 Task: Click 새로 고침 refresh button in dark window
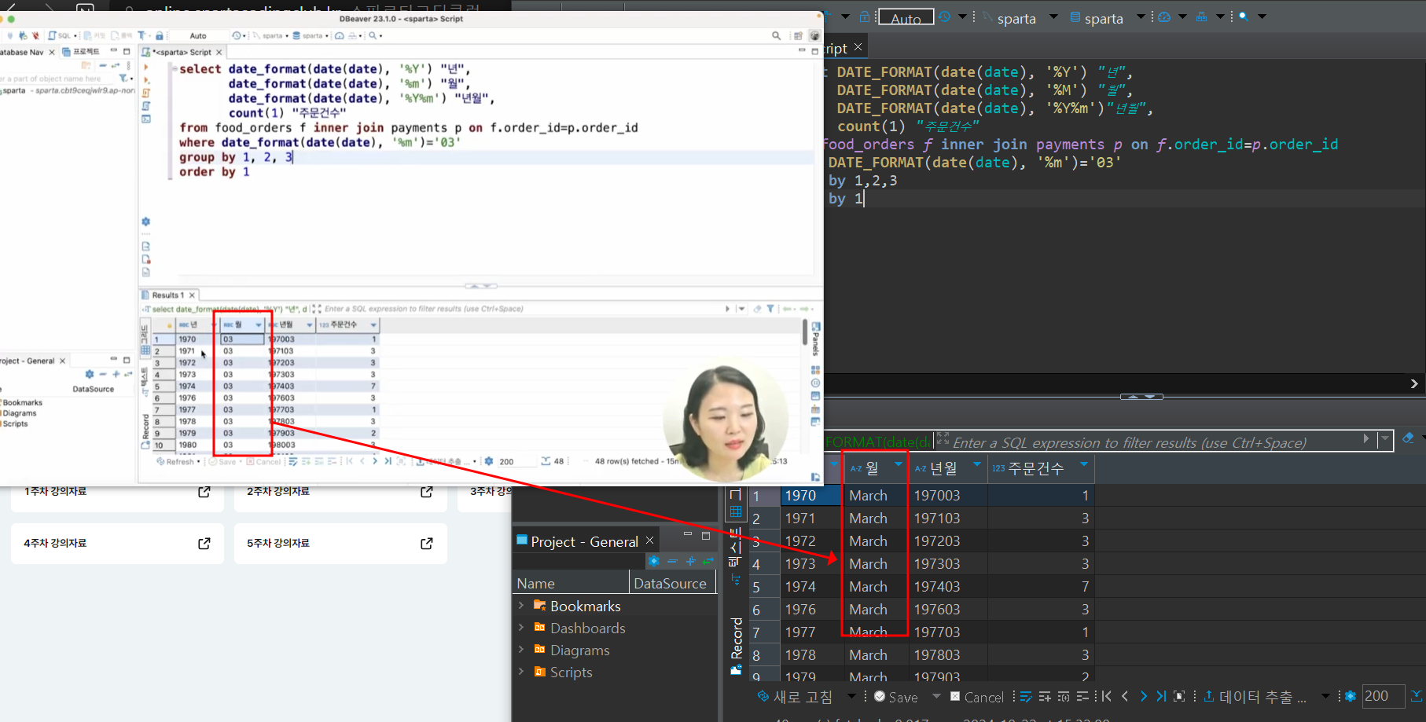795,697
